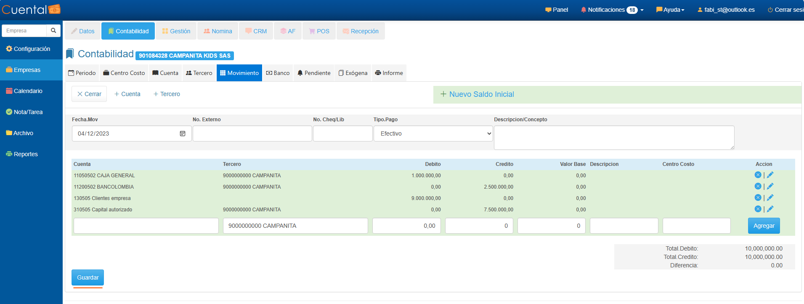Edit the BANCOLOMBIA row with pencil icon
This screenshot has width=804, height=304.
tap(770, 187)
